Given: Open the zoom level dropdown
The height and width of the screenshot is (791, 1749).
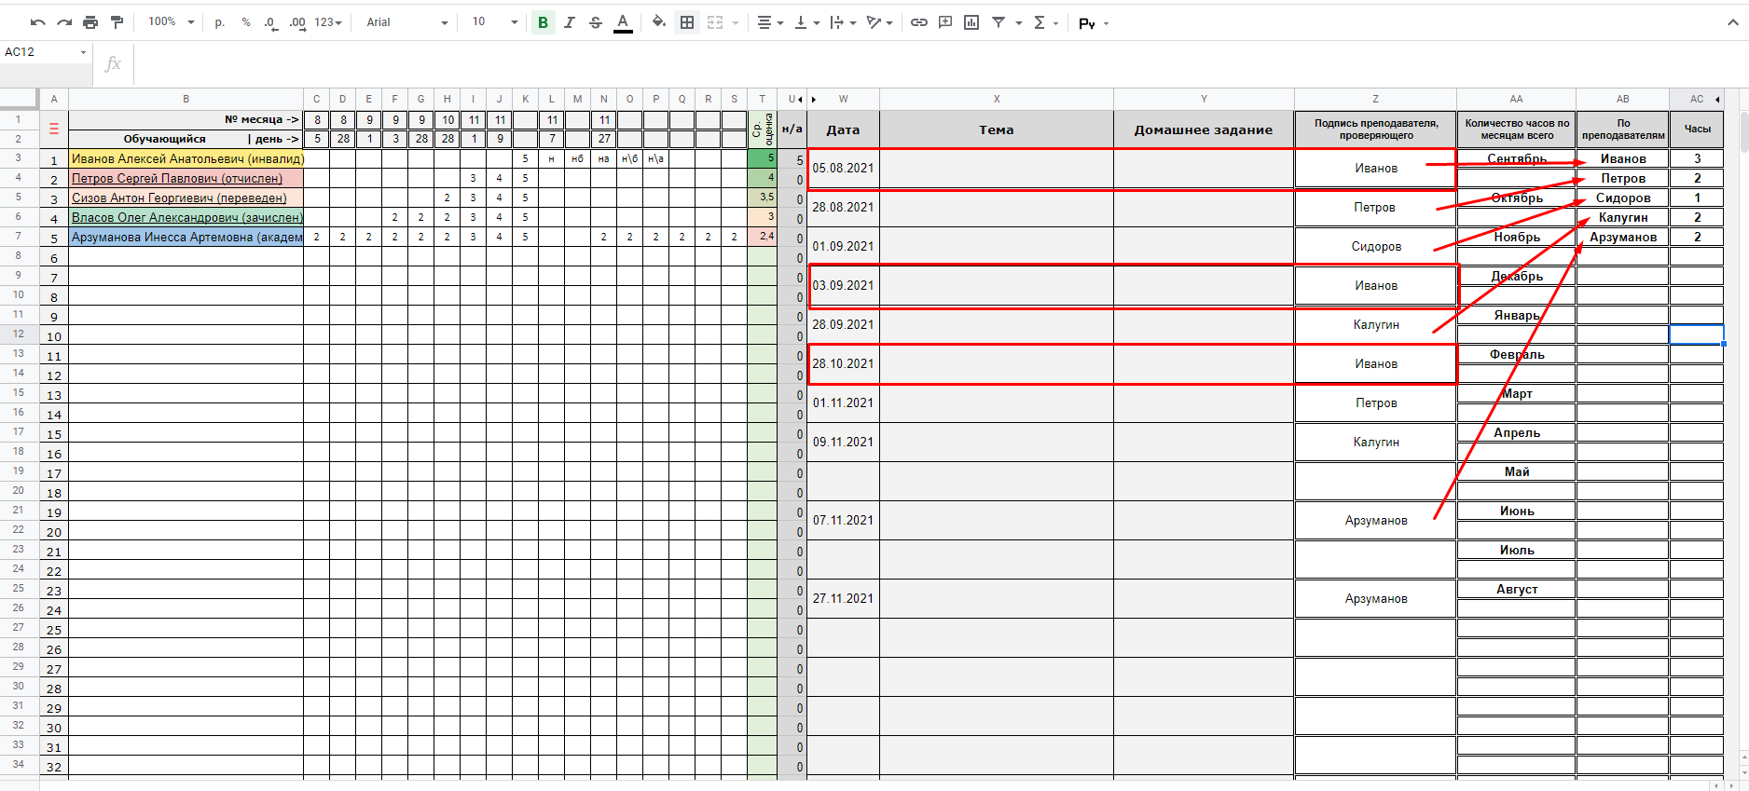Looking at the screenshot, I should (x=171, y=22).
